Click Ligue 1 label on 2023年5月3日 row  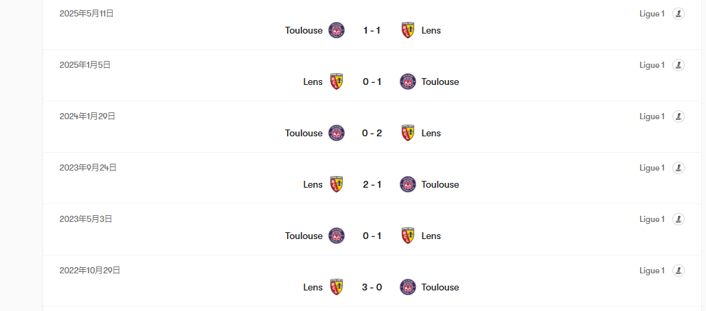[652, 219]
